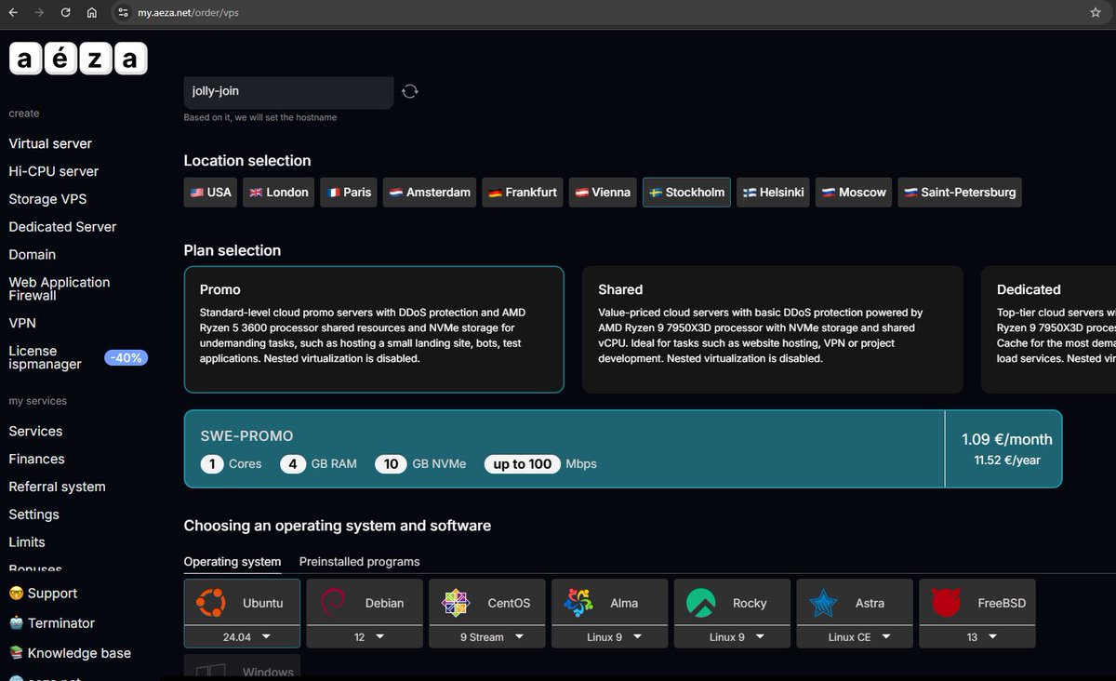Image resolution: width=1116 pixels, height=681 pixels.
Task: Choose the Dedicated plan card
Action: tap(1048, 329)
